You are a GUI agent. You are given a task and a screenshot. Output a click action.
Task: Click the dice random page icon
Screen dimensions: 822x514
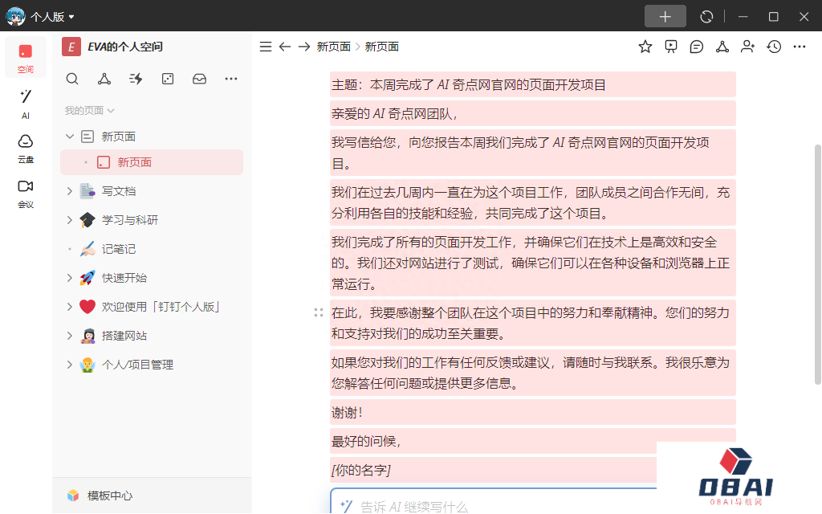(167, 79)
